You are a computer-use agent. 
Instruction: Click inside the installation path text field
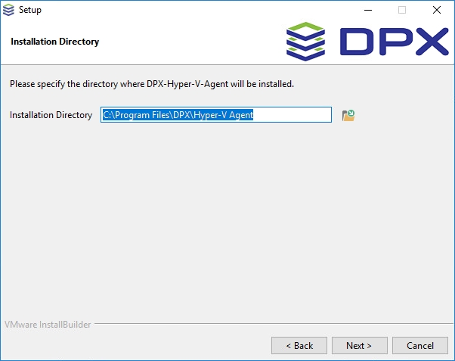295,115
